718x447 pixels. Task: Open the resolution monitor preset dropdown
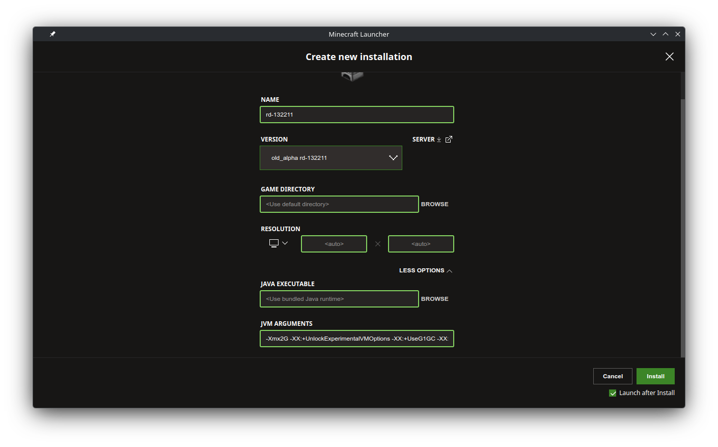click(279, 243)
